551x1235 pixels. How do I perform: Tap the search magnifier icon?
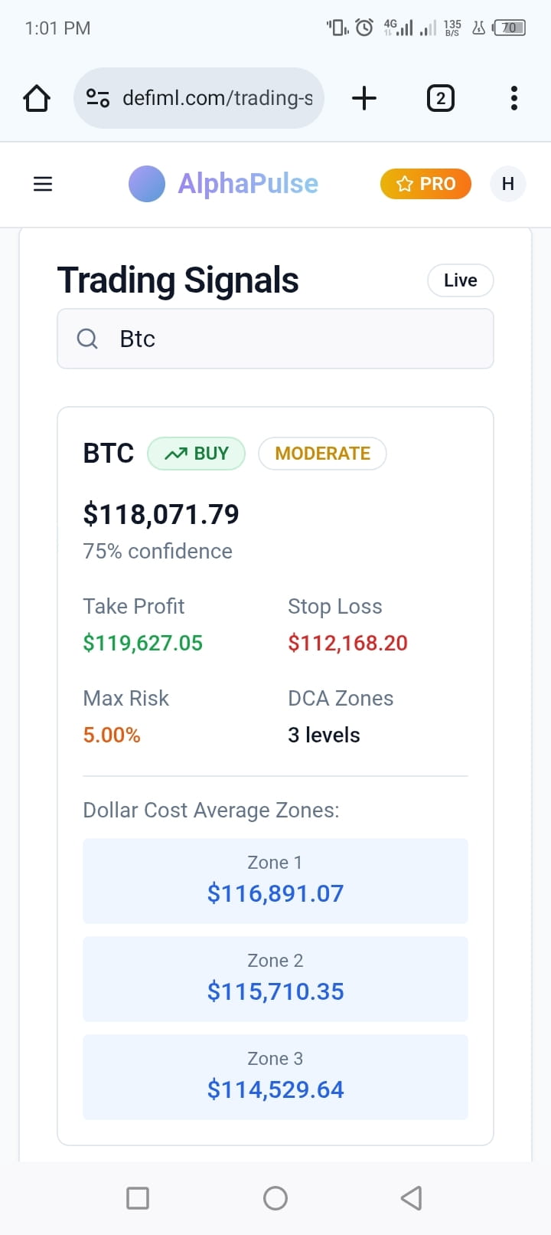click(x=87, y=339)
